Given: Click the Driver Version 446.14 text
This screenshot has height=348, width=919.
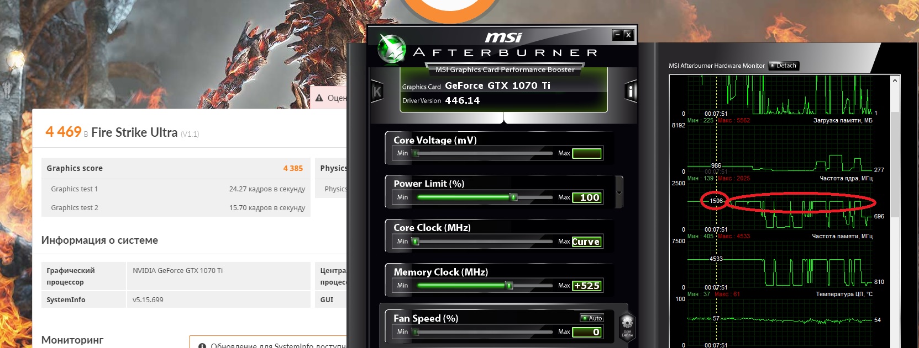Looking at the screenshot, I should tap(441, 100).
